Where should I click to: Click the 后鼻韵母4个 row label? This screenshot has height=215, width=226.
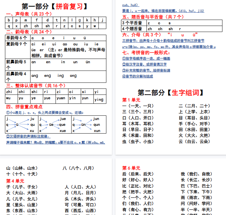(17, 76)
